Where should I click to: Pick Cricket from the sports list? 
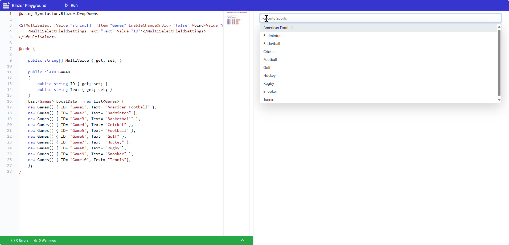[269, 52]
